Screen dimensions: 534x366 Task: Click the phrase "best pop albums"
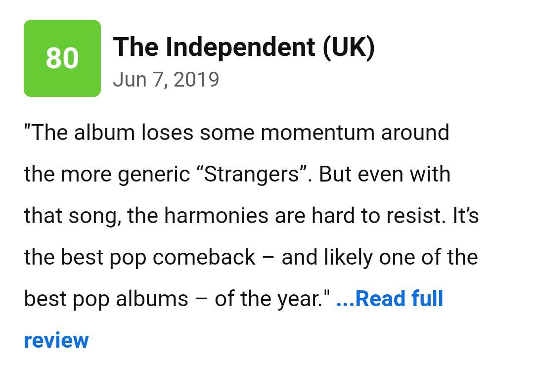pyautogui.click(x=106, y=299)
